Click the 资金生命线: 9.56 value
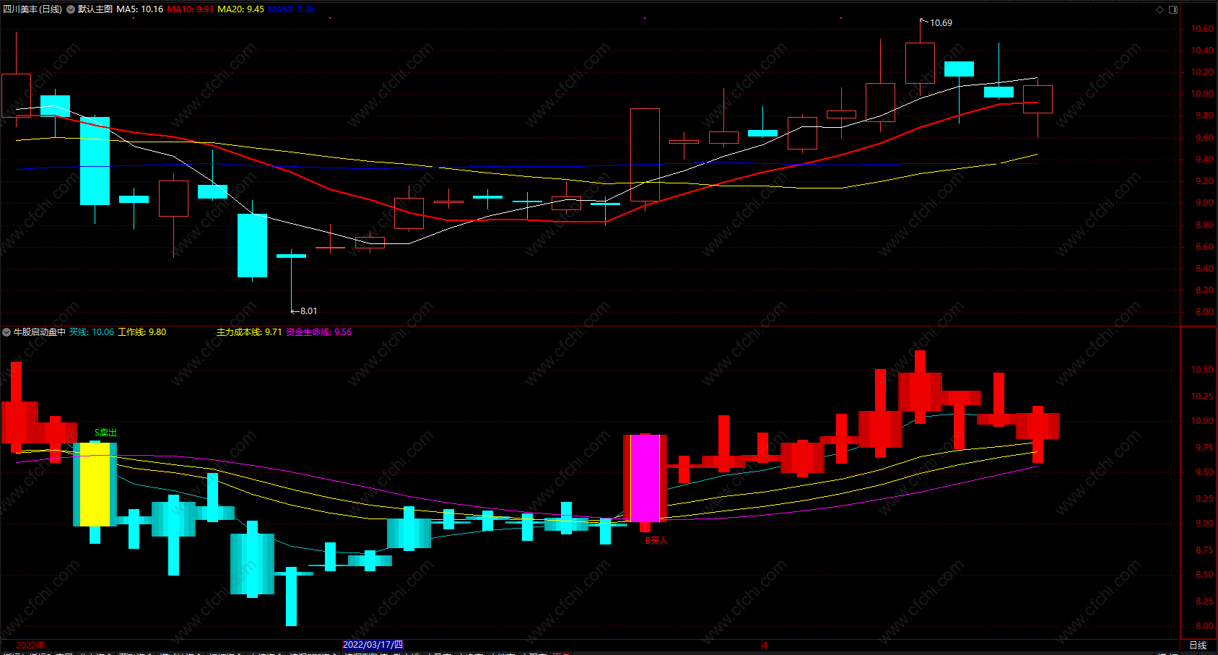 coord(319,332)
